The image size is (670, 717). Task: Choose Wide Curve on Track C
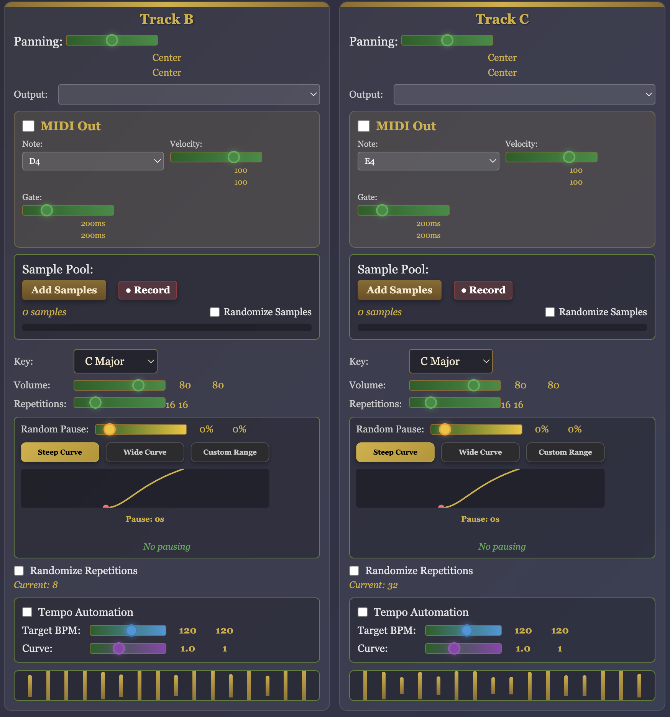[480, 452]
